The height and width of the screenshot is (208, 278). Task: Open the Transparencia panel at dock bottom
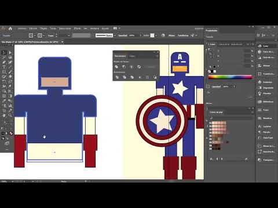coord(266,160)
